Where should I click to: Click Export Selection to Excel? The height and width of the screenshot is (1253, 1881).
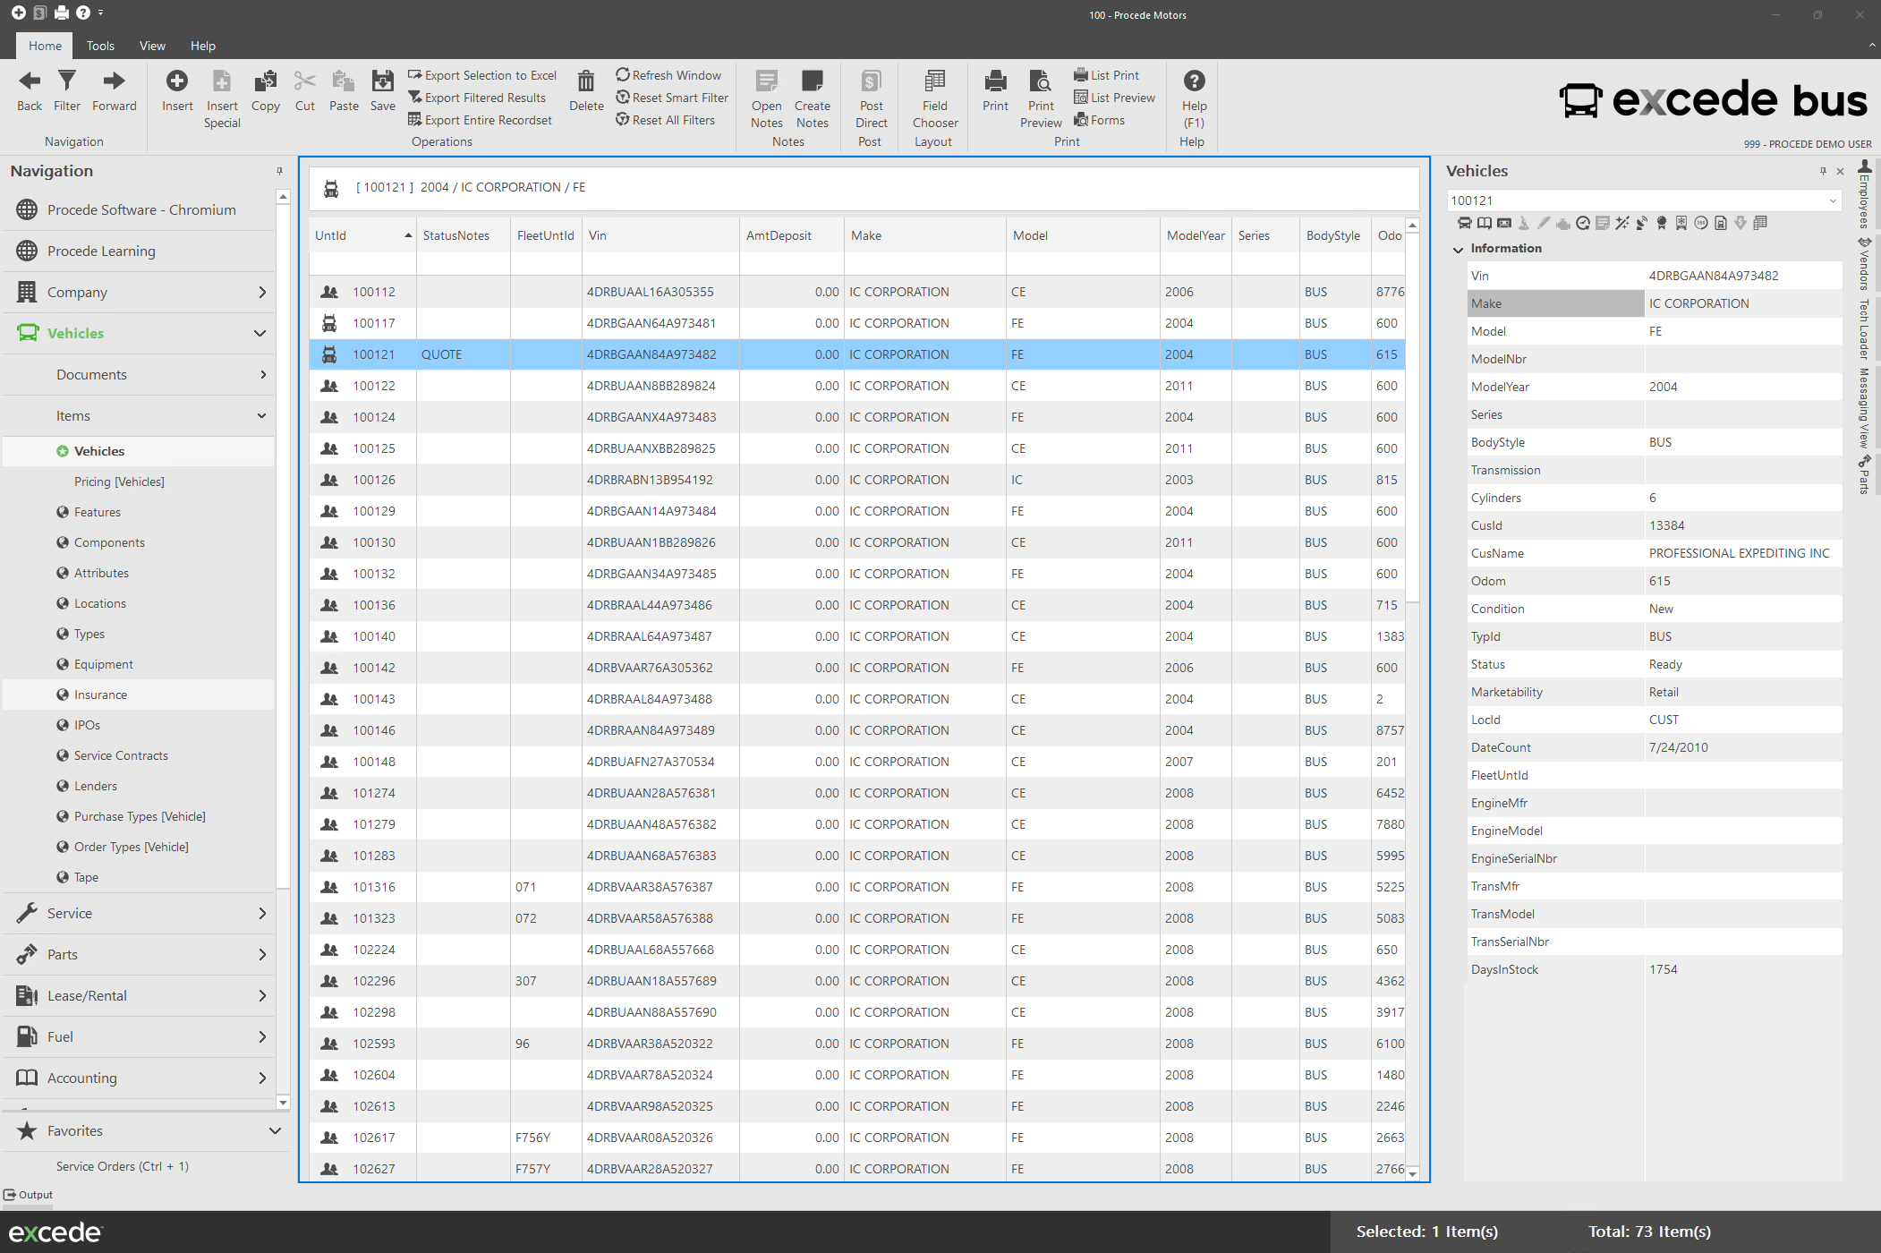[x=482, y=75]
